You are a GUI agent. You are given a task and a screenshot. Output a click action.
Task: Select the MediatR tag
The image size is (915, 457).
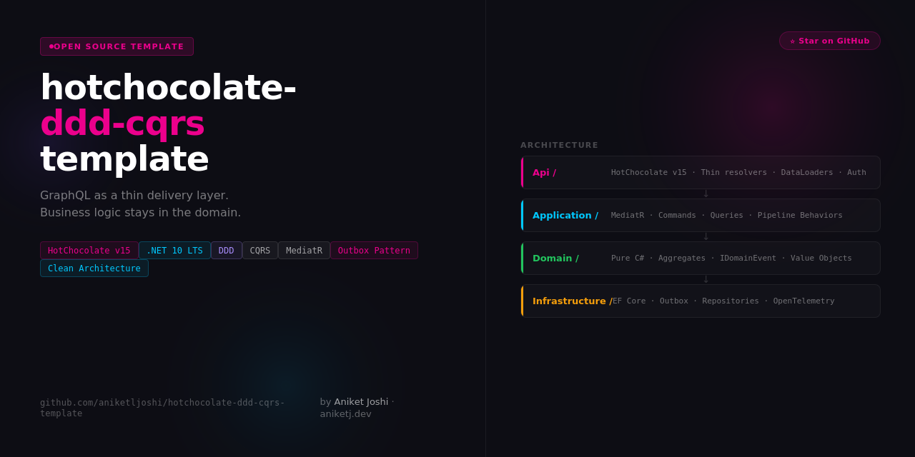point(304,251)
